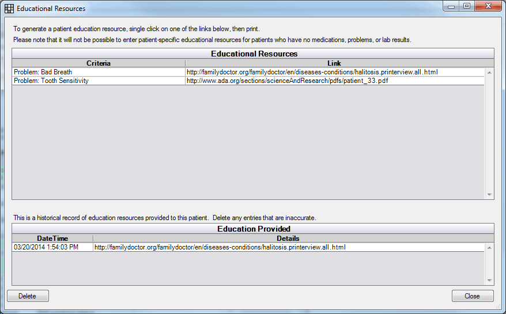
Task: Select the 03/20/2014 1:54:03 PM entry
Action: click(52, 247)
